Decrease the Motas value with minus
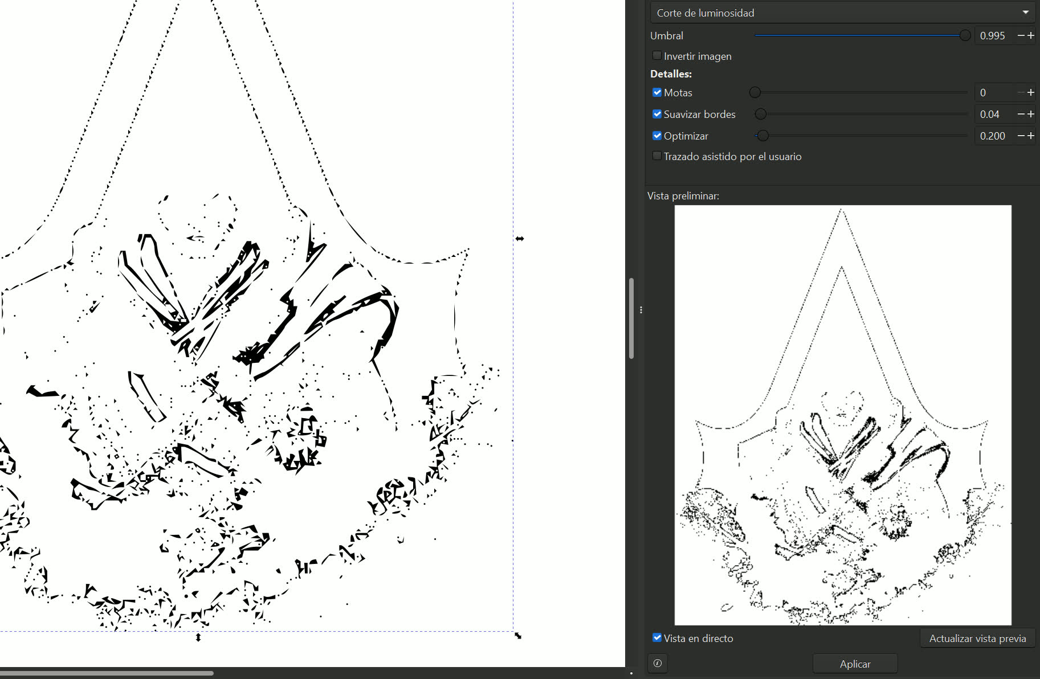Screen dimensions: 1040x679 (x=1021, y=92)
